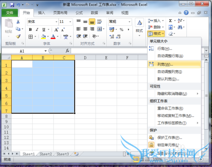212x167 pixels.
Task: Choose 保护工作表(P) menu item
Action: 174,138
